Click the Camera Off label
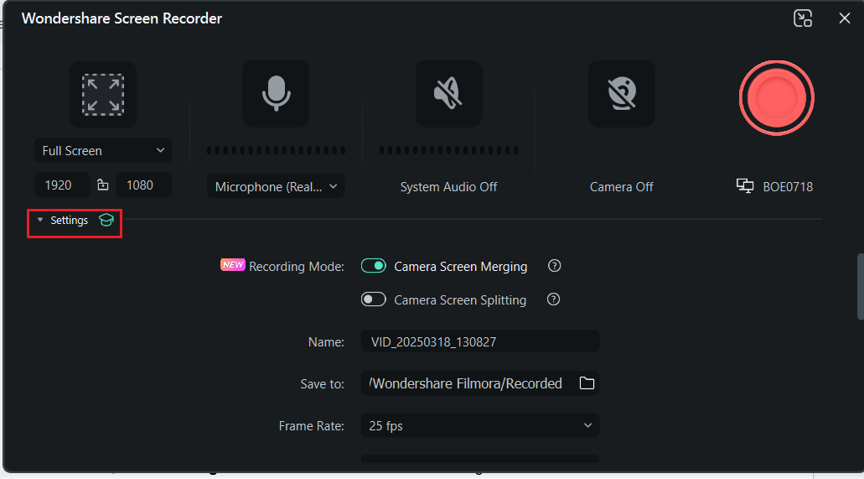The width and height of the screenshot is (864, 479). [622, 187]
